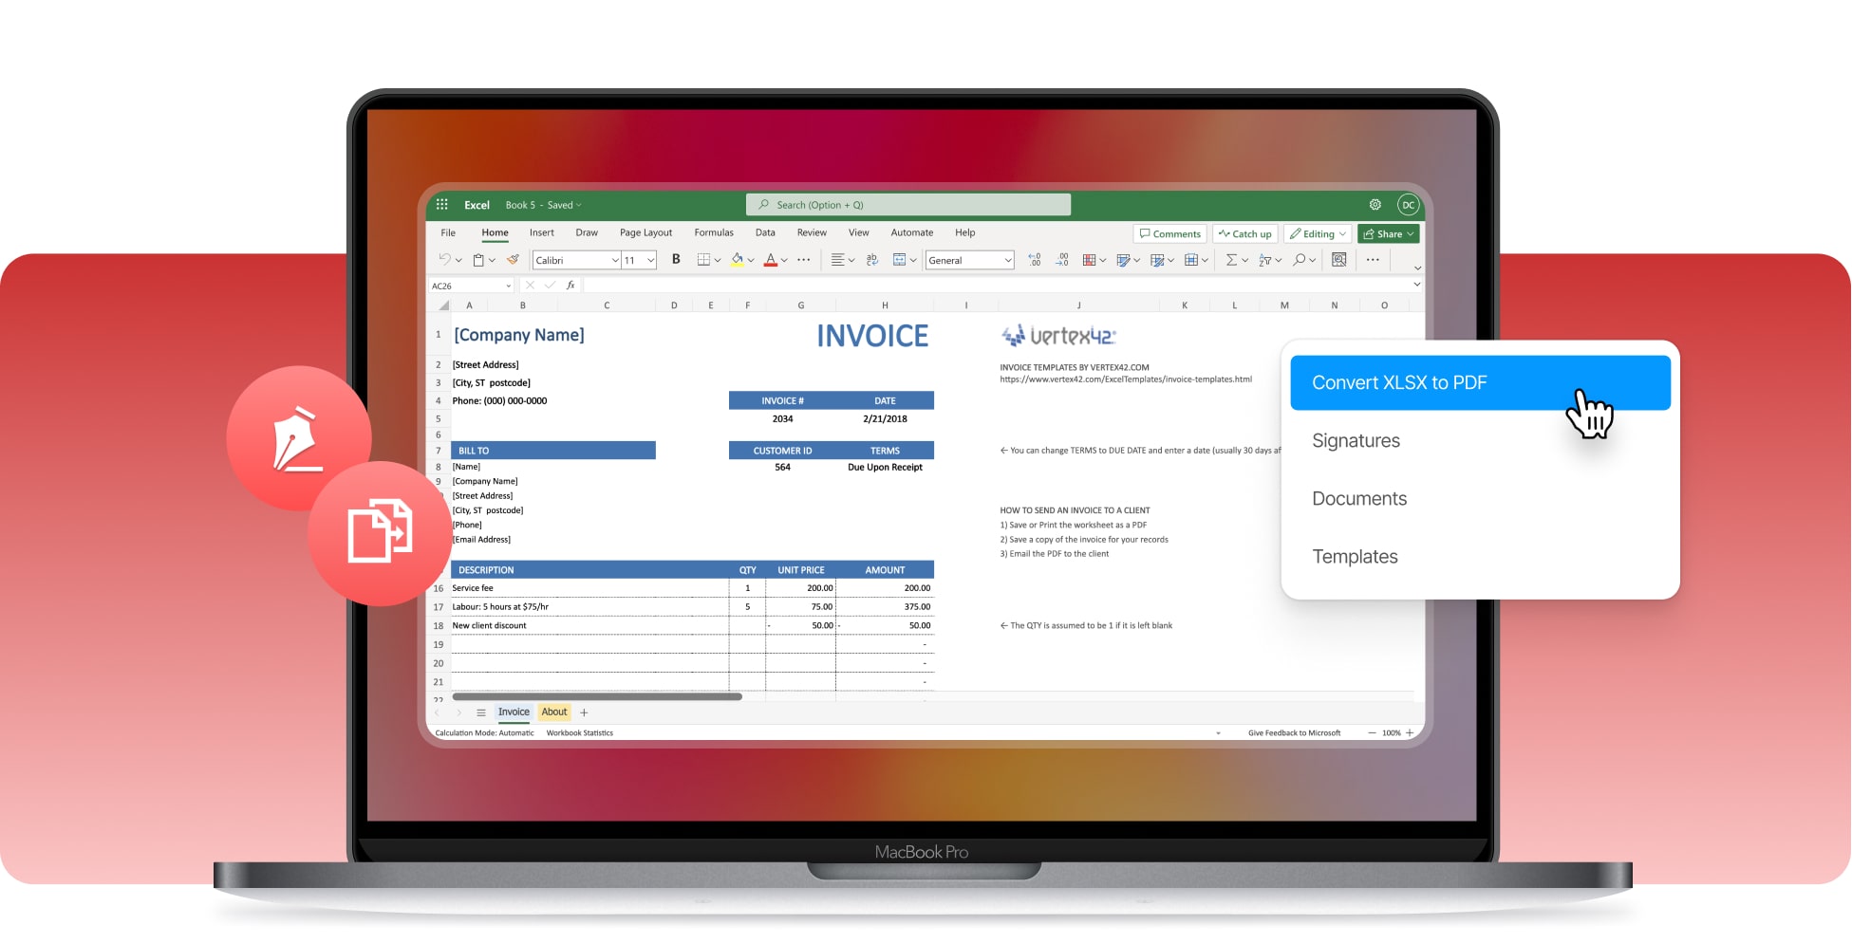
Task: Open the General number format dropdown
Action: pyautogui.click(x=1007, y=261)
